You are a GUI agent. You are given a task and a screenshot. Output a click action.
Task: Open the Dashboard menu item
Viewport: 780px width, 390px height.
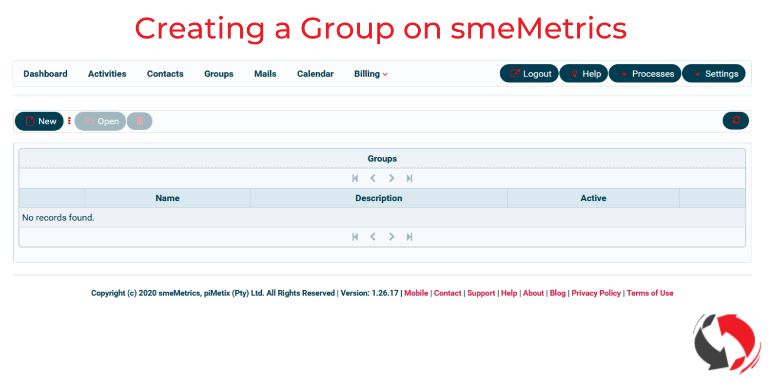coord(45,74)
